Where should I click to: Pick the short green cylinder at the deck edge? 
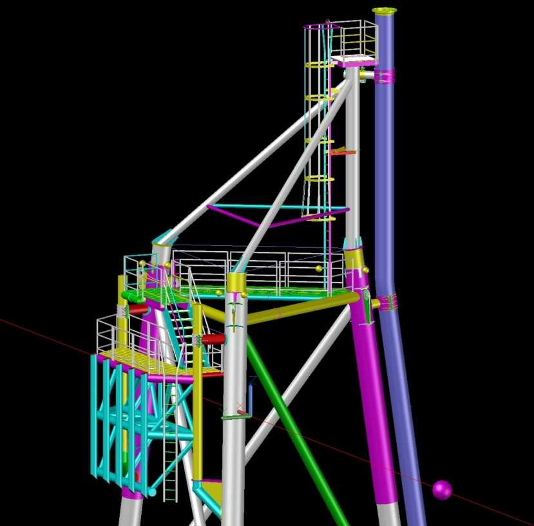coord(133,297)
